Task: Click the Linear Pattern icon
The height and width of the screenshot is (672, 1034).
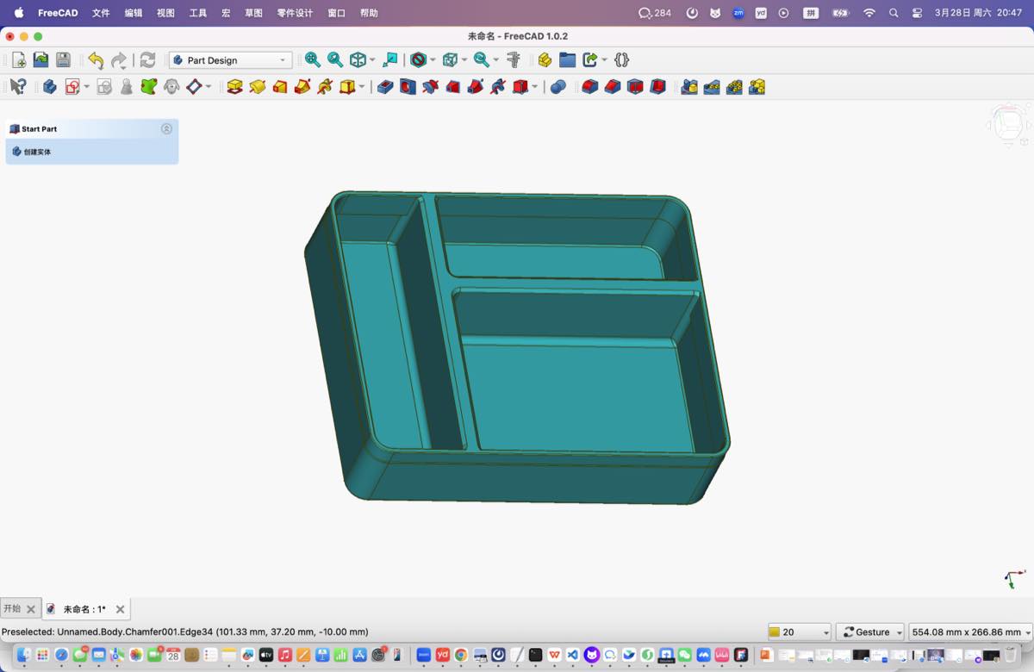Action: [x=712, y=87]
